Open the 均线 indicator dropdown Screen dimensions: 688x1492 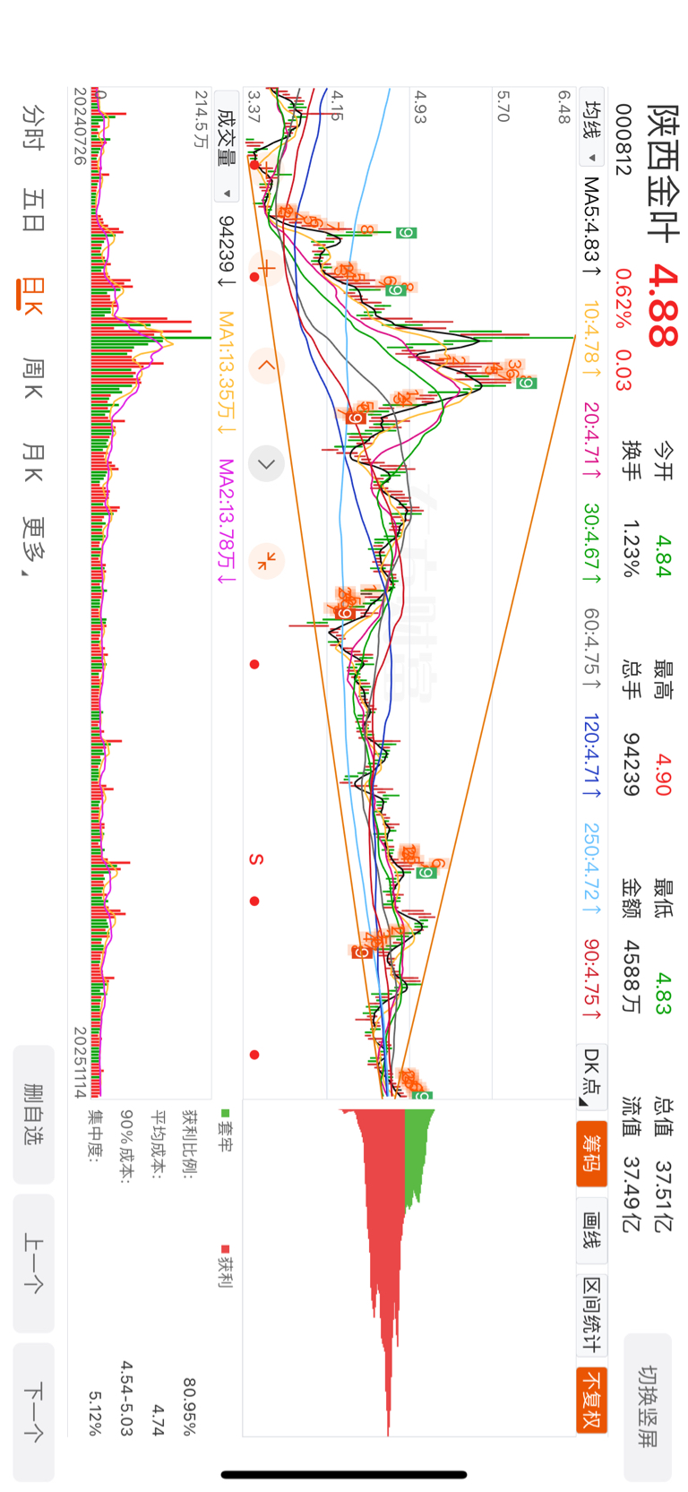pyautogui.click(x=591, y=127)
